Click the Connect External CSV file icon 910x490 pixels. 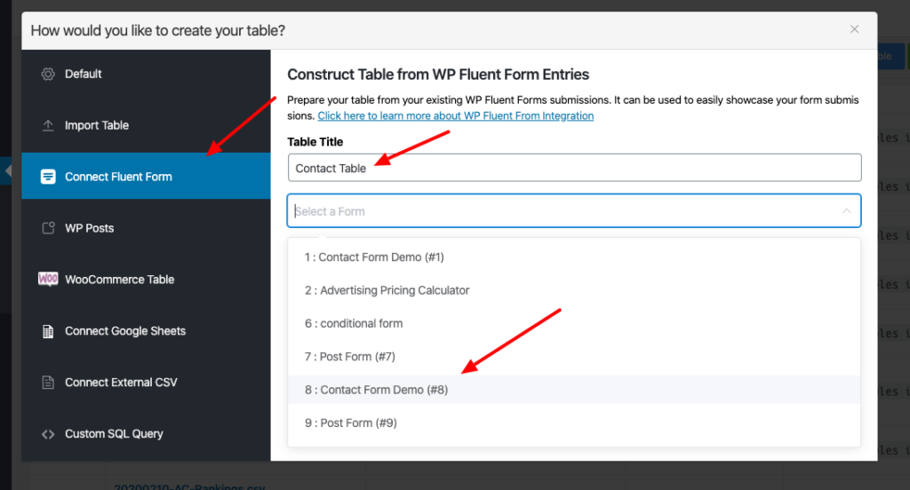(x=48, y=383)
